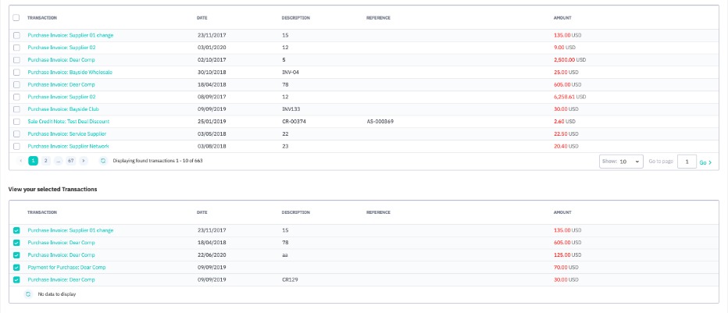
Task: Click the 'Go to page' number input field
Action: (686, 162)
